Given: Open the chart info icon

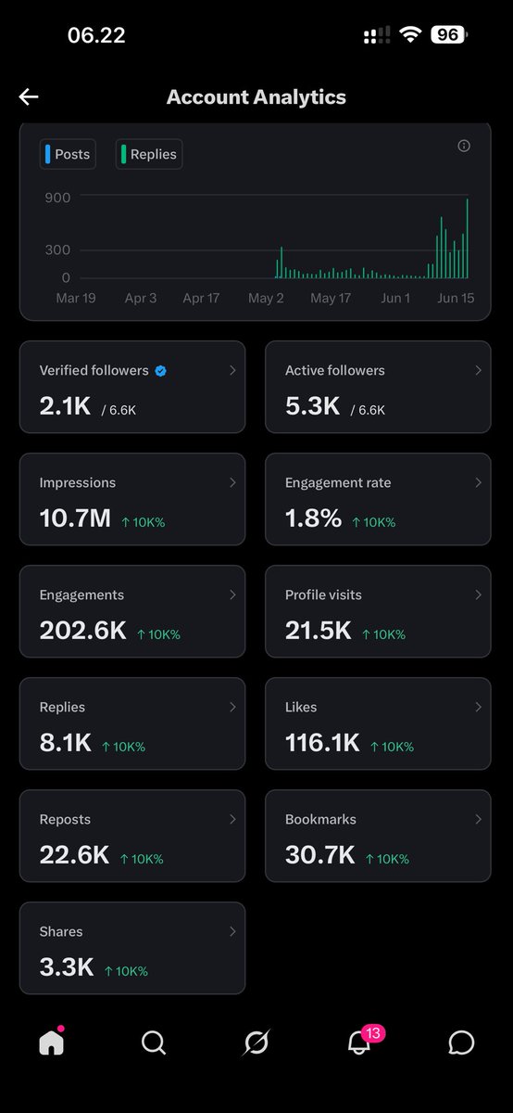Looking at the screenshot, I should point(464,146).
